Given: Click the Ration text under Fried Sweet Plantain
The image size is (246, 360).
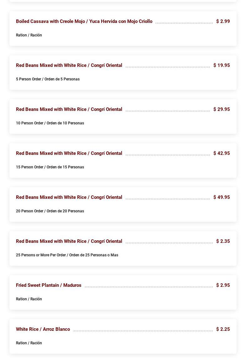Looking at the screenshot, I should click(29, 299).
